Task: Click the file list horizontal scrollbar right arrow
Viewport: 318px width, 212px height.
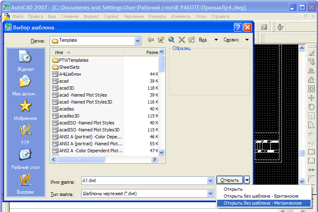Action: pos(154,159)
